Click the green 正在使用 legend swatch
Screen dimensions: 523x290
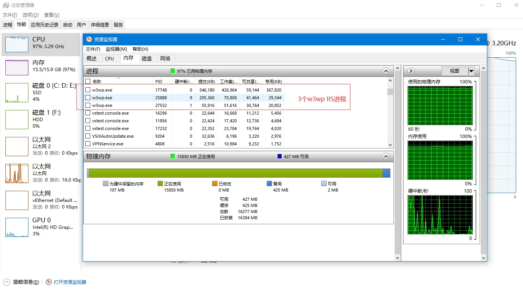(160, 183)
